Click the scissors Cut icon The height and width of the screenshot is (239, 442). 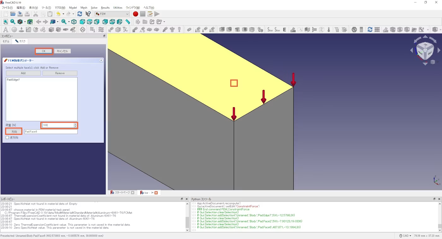tap(35, 14)
